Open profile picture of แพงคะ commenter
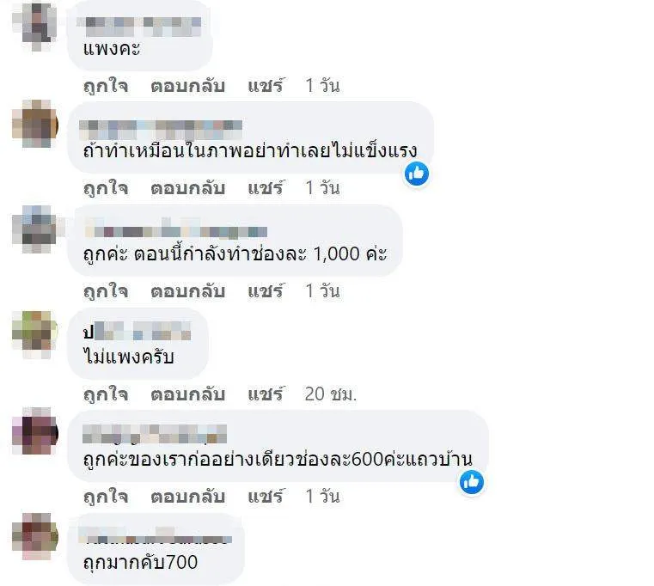654x586 pixels. [35, 25]
